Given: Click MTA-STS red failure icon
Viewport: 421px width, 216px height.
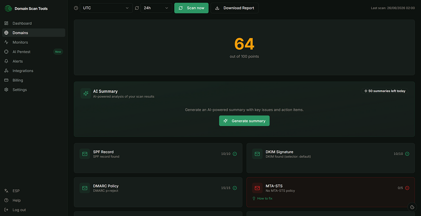Looking at the screenshot, I should 407,188.
